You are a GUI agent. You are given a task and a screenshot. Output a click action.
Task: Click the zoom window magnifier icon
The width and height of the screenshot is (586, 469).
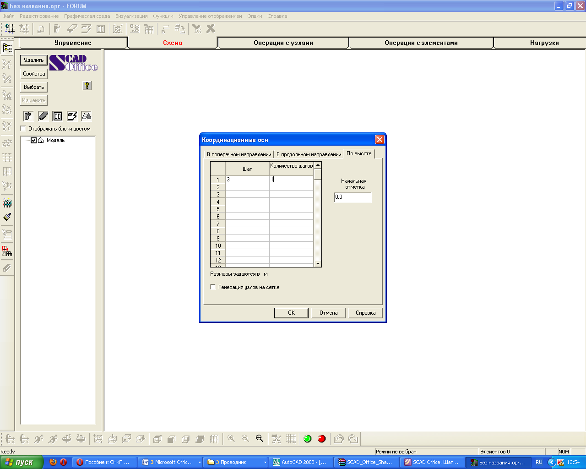pos(260,438)
